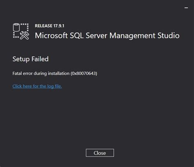Image resolution: width=194 pixels, height=167 pixels.
Task: Click the word Server in the title
Action: pos(97,36)
